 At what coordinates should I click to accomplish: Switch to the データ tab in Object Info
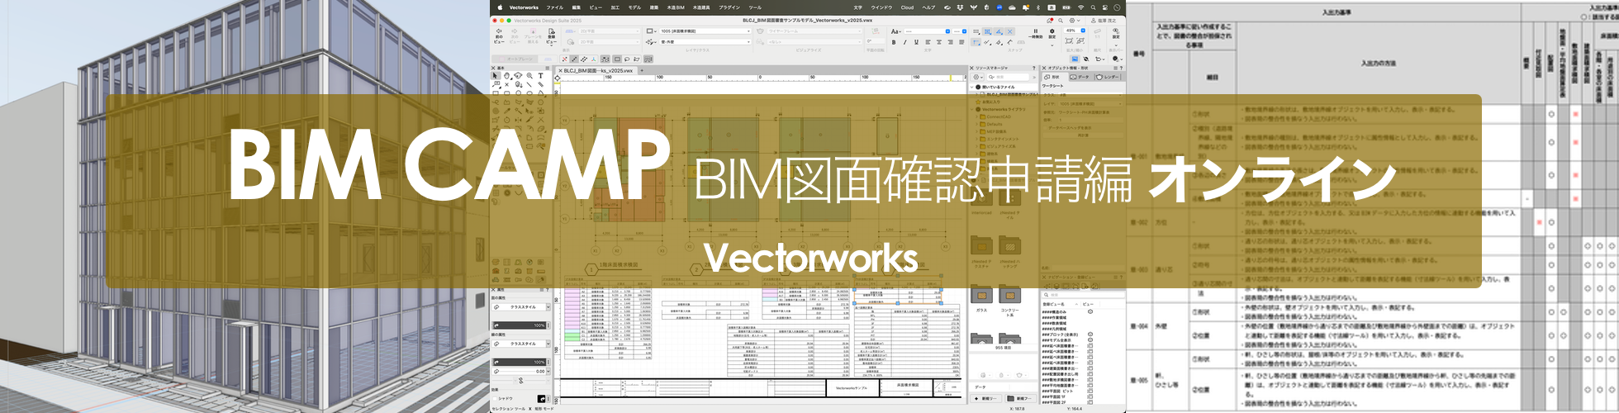(1080, 77)
